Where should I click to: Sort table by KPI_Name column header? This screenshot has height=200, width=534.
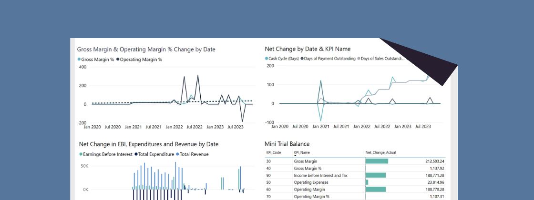[x=302, y=152]
